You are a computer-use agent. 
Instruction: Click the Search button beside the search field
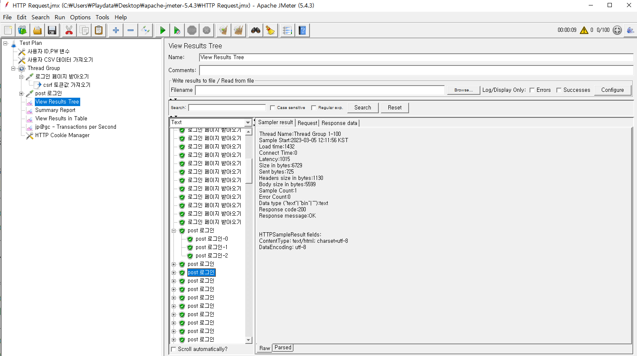tap(363, 108)
